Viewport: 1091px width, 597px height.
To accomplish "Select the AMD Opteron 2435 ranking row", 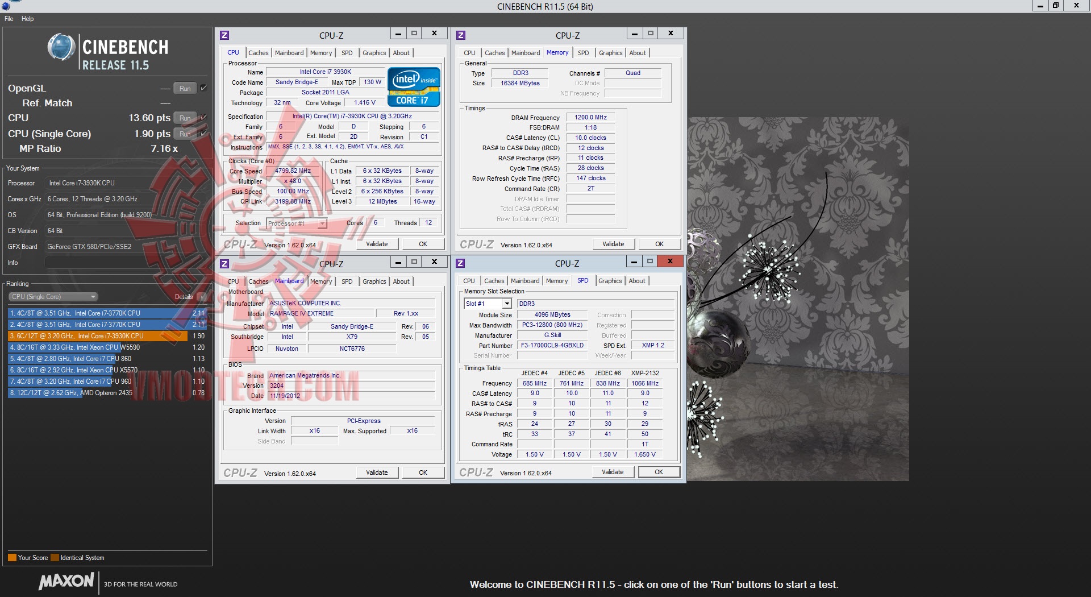I will (x=107, y=393).
